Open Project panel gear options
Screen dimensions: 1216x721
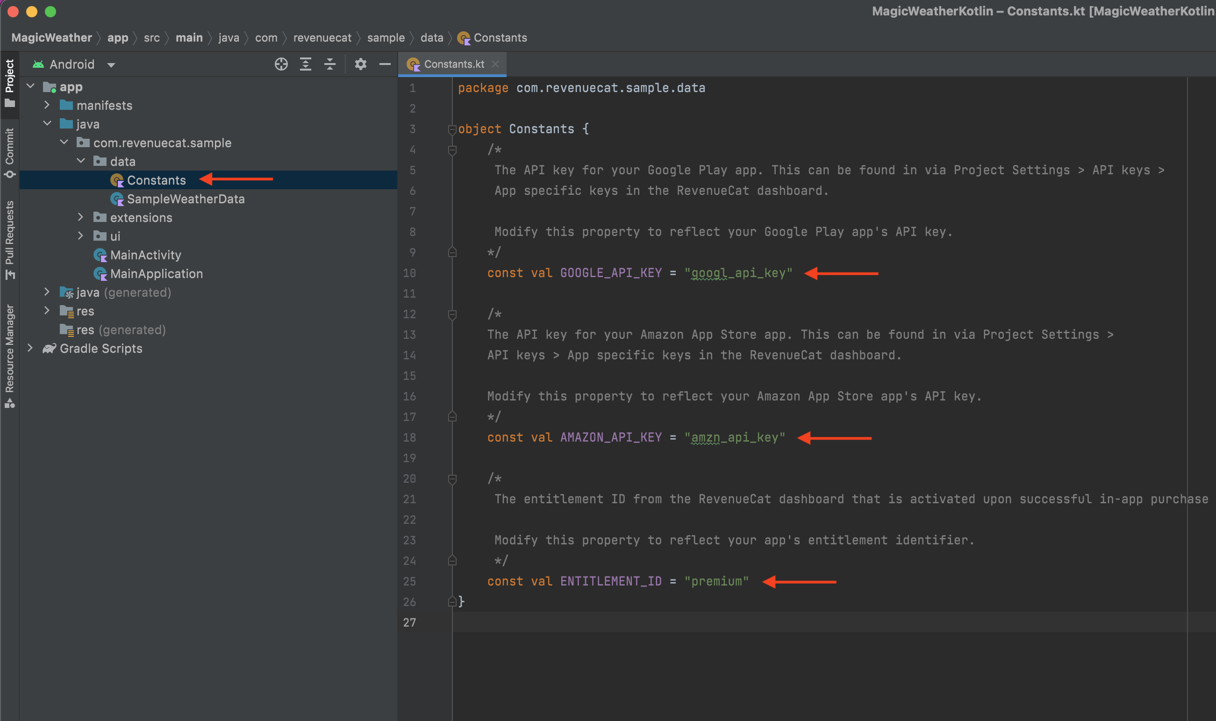(x=360, y=64)
